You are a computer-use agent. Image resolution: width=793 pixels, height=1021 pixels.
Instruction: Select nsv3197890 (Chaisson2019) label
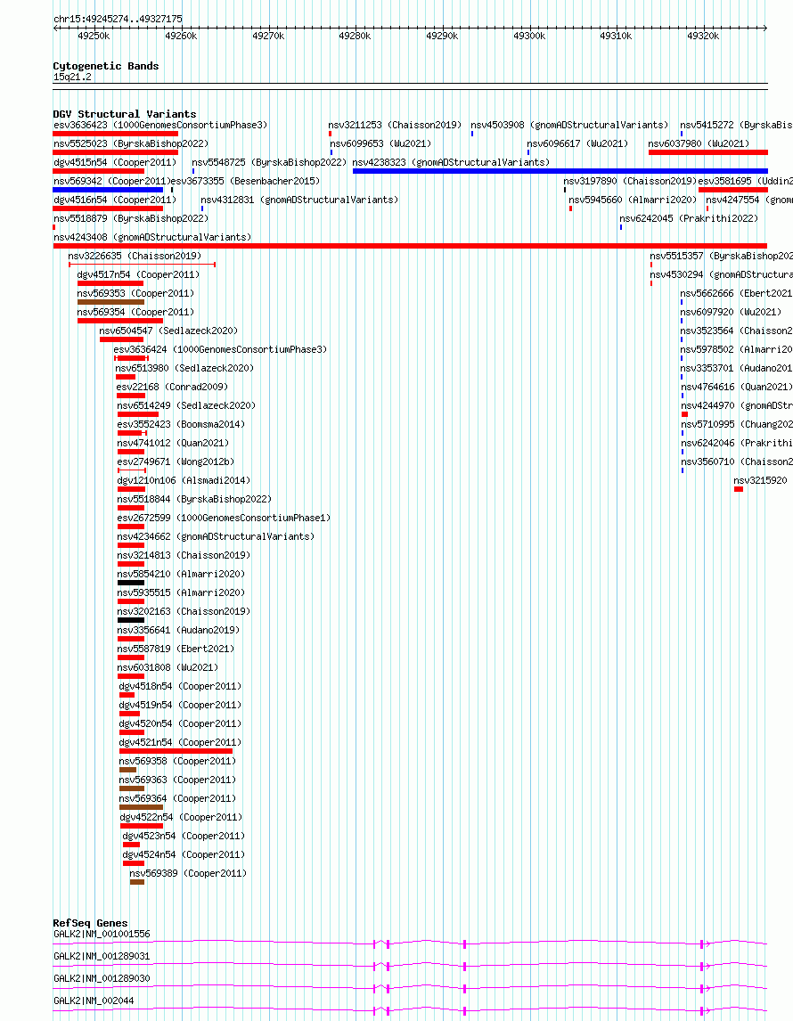pos(630,181)
